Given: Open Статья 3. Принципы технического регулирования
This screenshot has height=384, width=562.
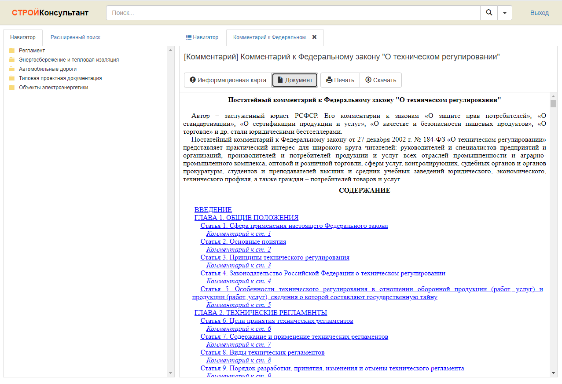Looking at the screenshot, I should [x=275, y=257].
